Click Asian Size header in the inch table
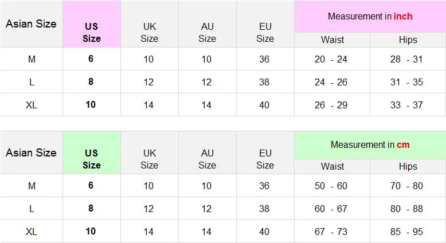446x243 pixels. coord(31,24)
